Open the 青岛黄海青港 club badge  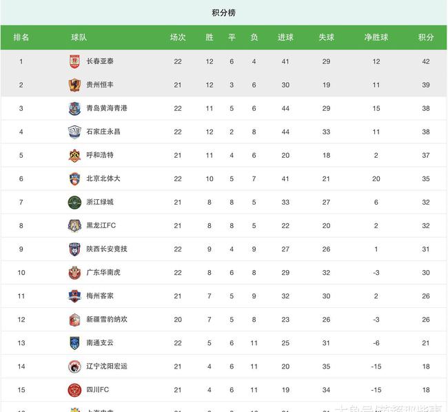click(74, 108)
